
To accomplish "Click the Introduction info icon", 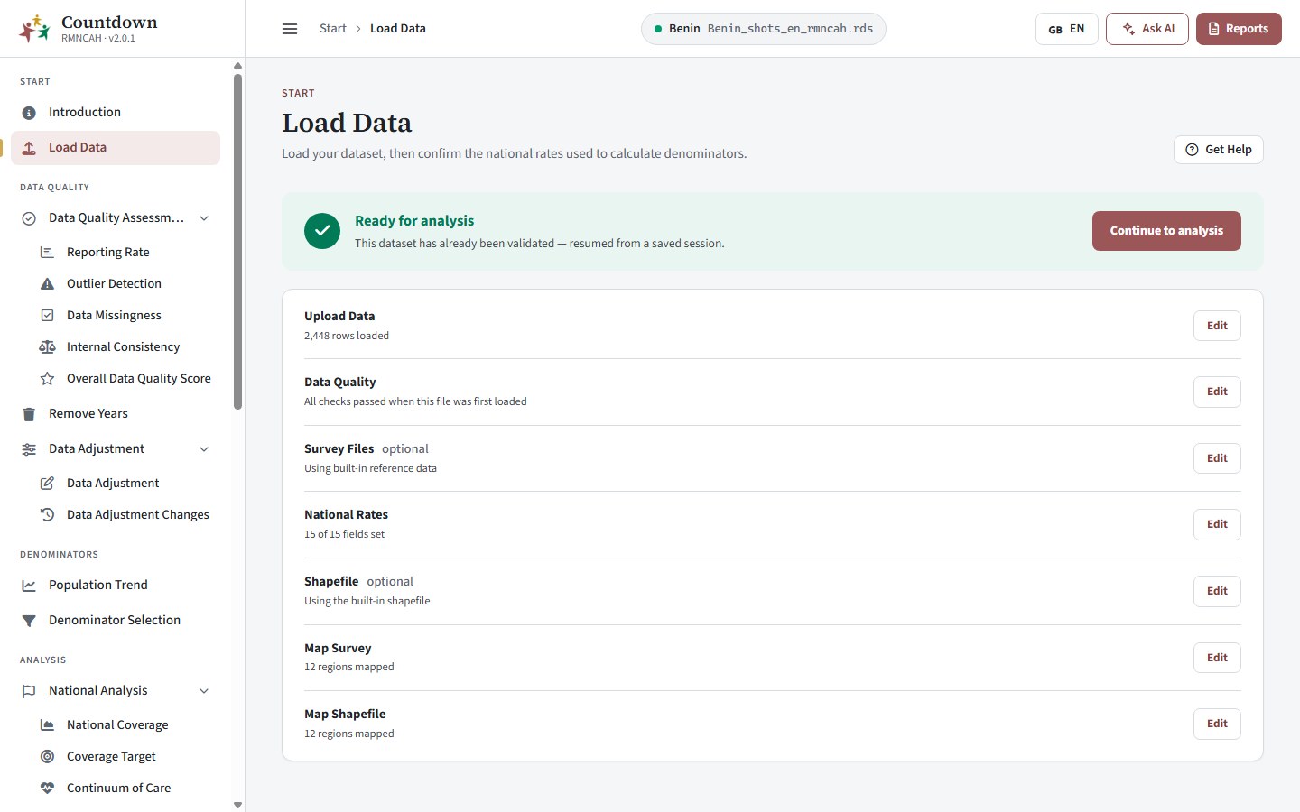I will tap(29, 113).
